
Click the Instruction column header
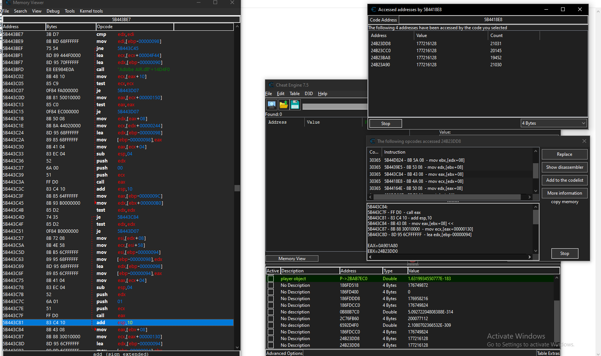click(457, 152)
